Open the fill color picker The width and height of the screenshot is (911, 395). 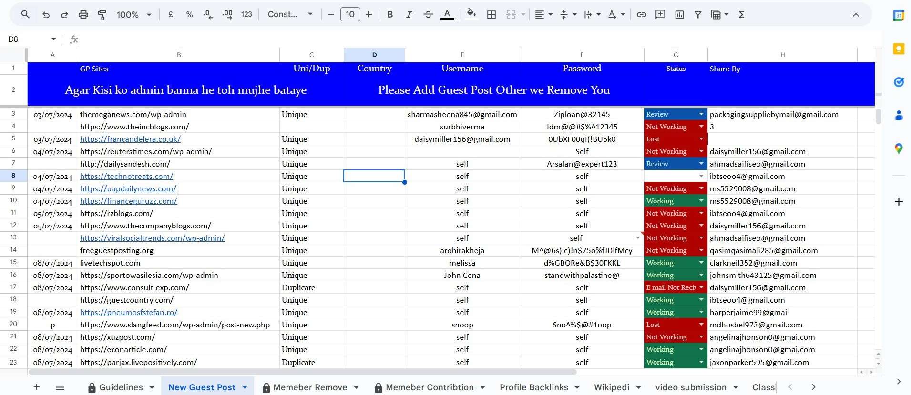click(471, 14)
